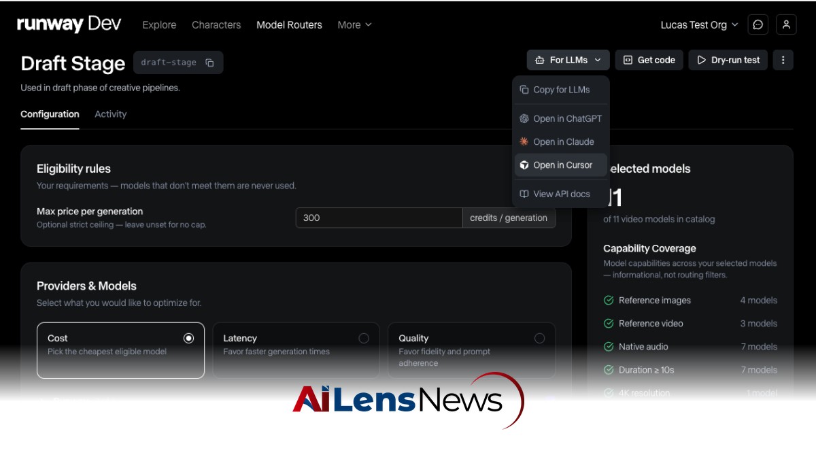Open the user profile icon
This screenshot has height=459, width=816.
tap(786, 24)
